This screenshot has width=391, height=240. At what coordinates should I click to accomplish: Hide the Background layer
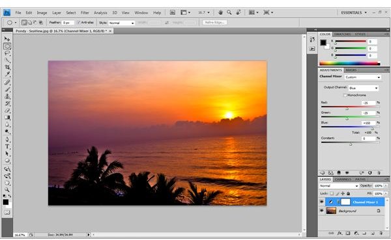click(322, 211)
